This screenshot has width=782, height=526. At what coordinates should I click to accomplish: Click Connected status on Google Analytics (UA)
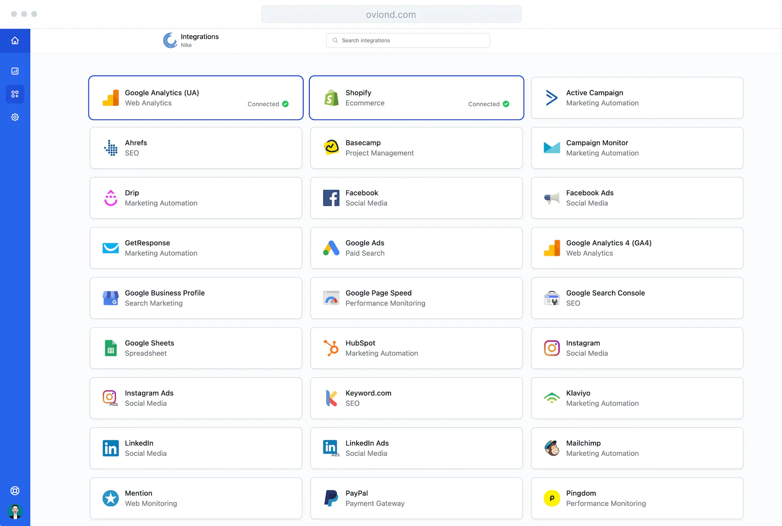pyautogui.click(x=268, y=104)
